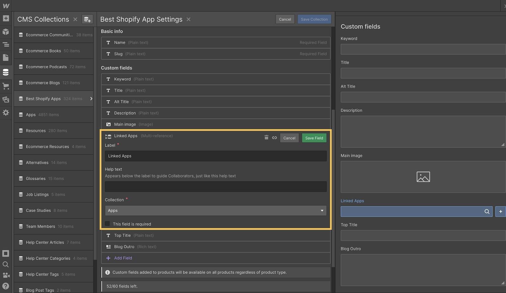Open the CMS database icon in sidebar
506x293 pixels.
coord(6,72)
